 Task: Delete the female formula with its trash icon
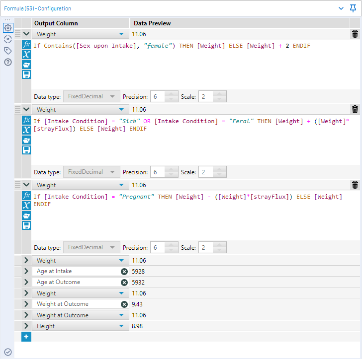click(x=355, y=34)
